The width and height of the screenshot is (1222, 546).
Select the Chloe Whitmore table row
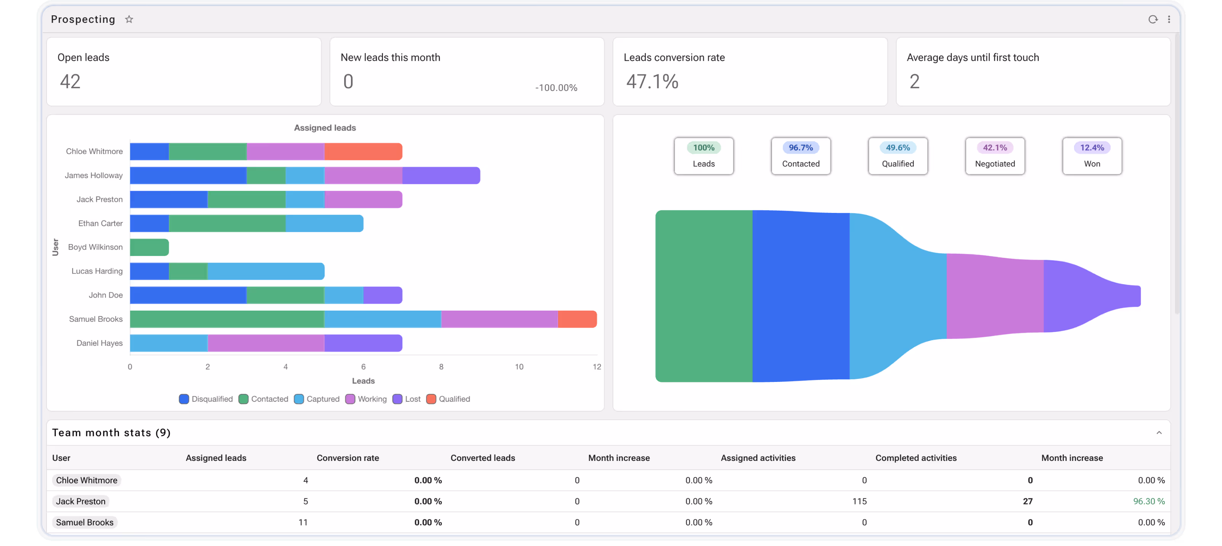(x=86, y=480)
